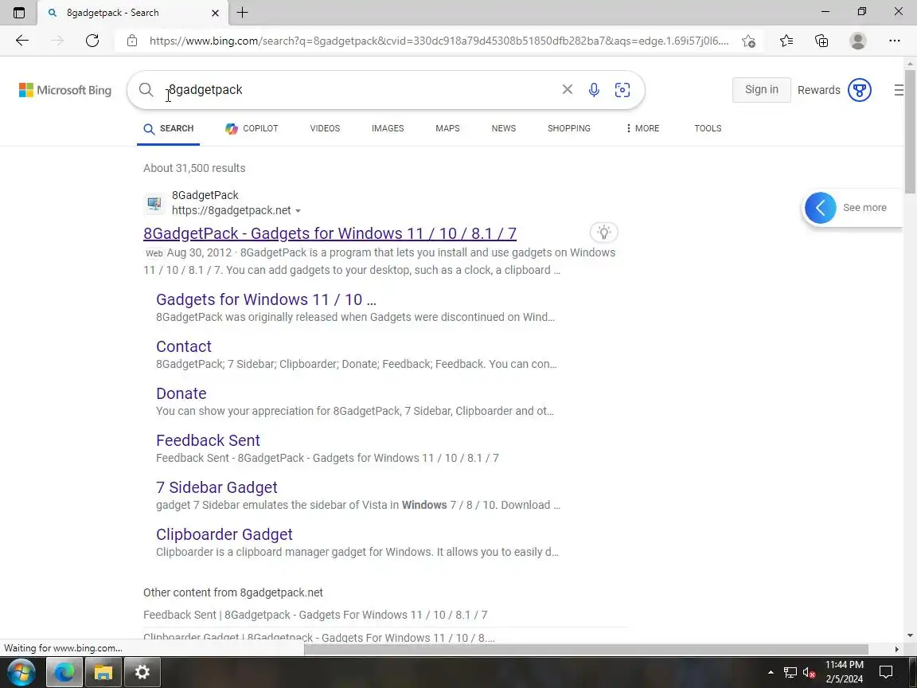This screenshot has width=917, height=688.
Task: Click the 8GadgetPack site favicon
Action: pos(154,204)
